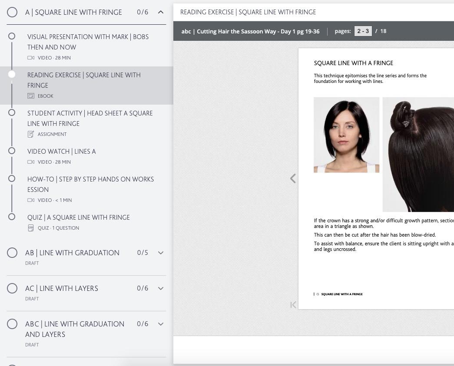This screenshot has height=366, width=454.
Task: Click the VIDEO · < 1 MIN label
Action: click(x=55, y=200)
